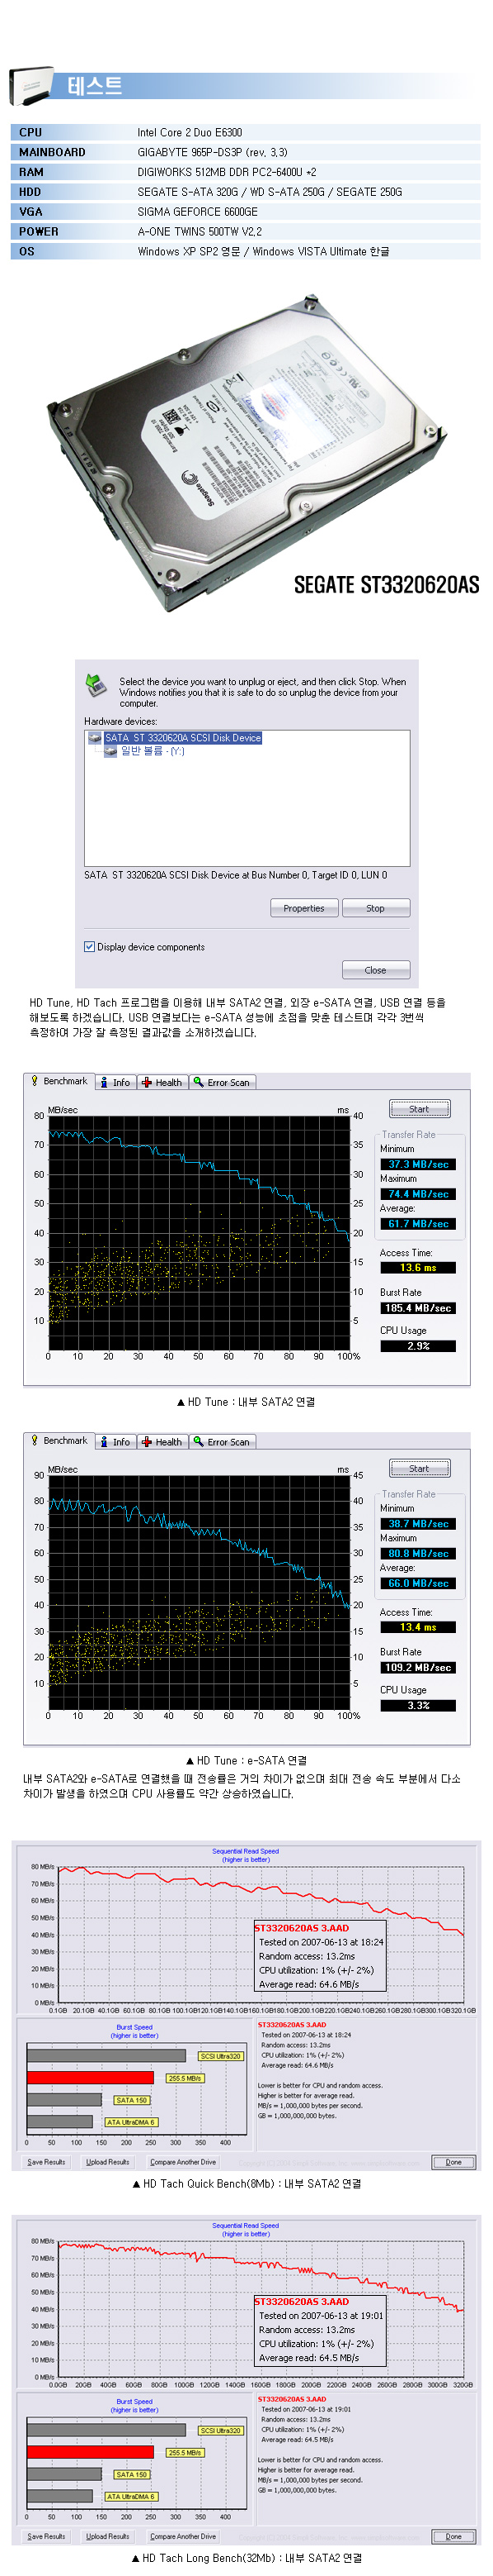493x2576 pixels.
Task: Open Info tab in e-SATA HD Tune window
Action: pyautogui.click(x=115, y=1442)
